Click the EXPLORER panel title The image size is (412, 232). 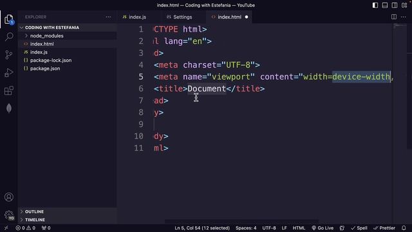pyautogui.click(x=36, y=17)
